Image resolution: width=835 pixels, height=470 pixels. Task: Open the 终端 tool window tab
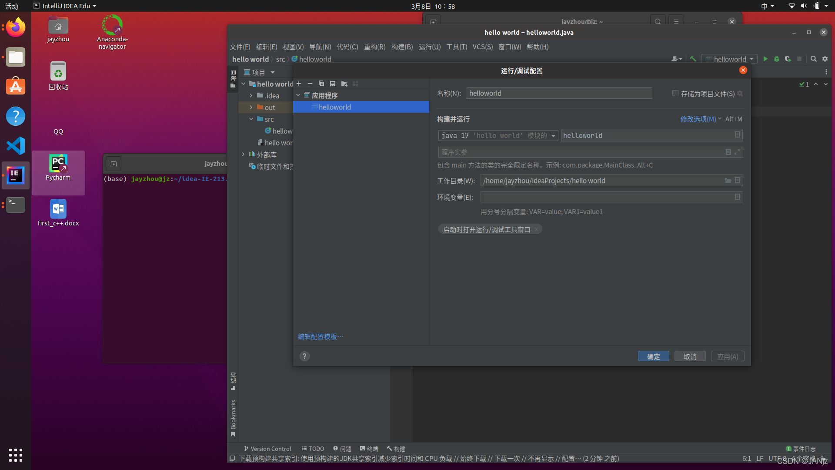pyautogui.click(x=369, y=449)
